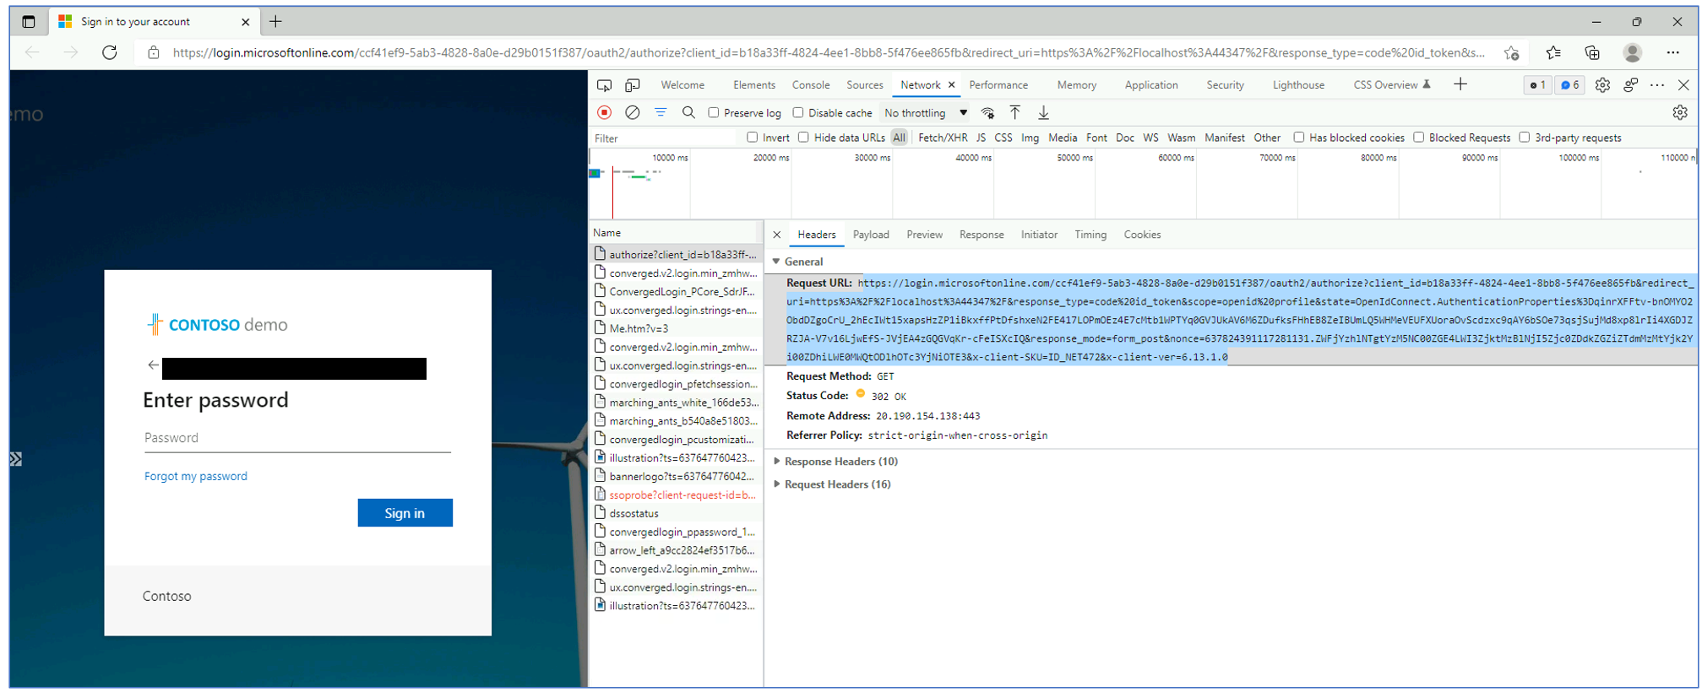Click the network Filter text field
This screenshot has height=692, width=1702.
pyautogui.click(x=665, y=138)
